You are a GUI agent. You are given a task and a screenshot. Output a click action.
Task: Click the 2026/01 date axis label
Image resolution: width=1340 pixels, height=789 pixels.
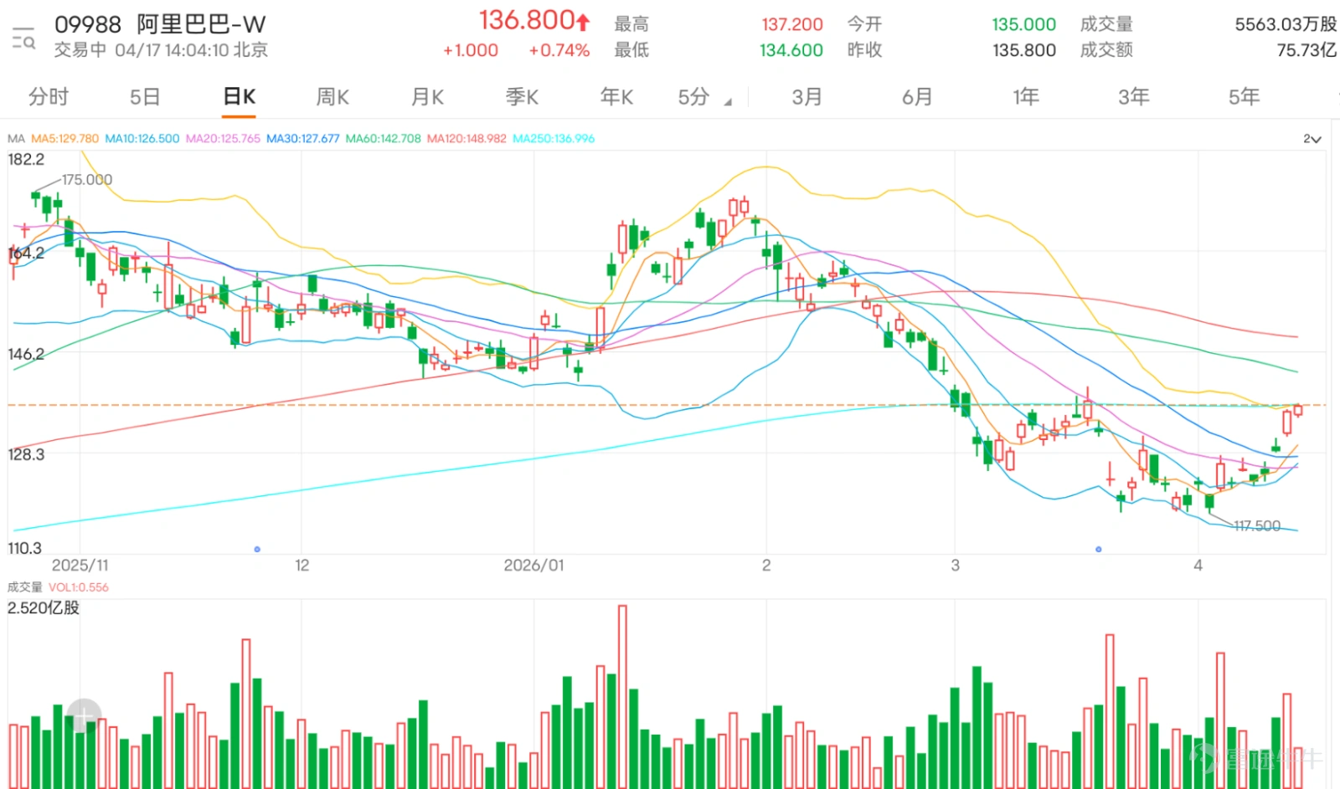[533, 566]
